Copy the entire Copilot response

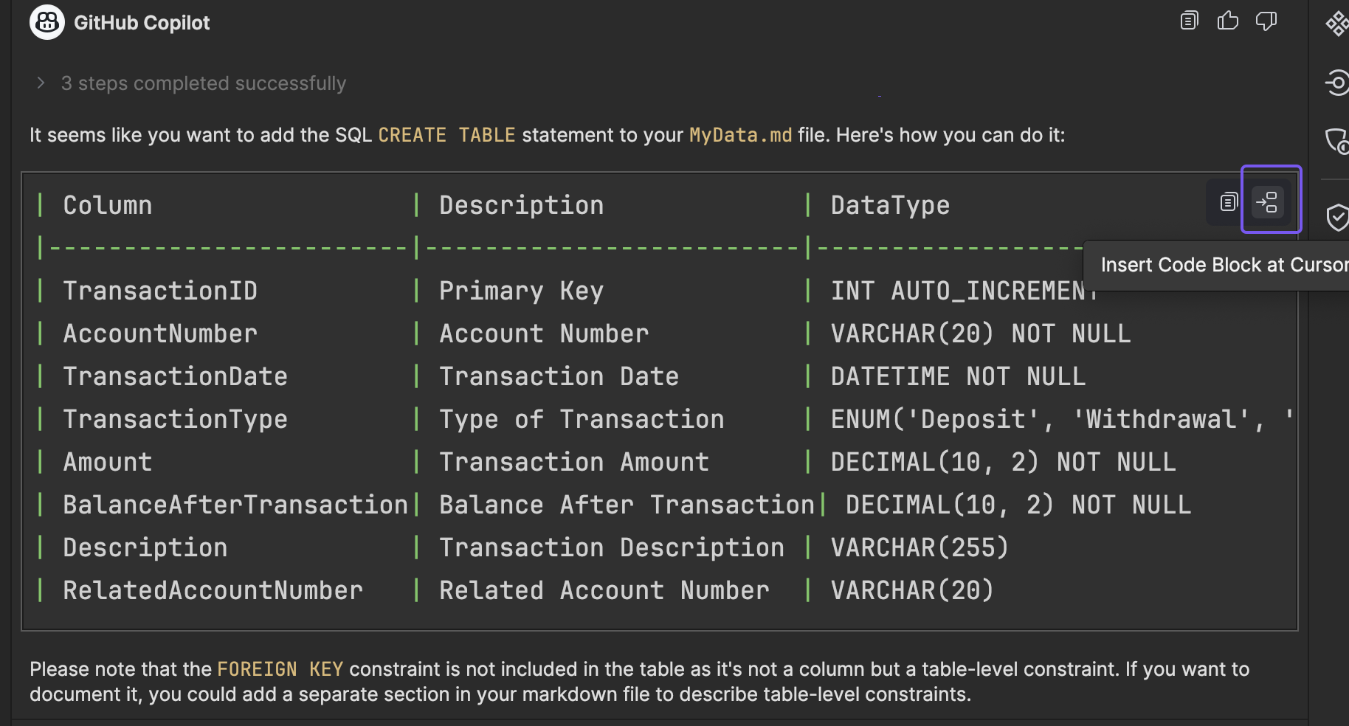(x=1189, y=21)
